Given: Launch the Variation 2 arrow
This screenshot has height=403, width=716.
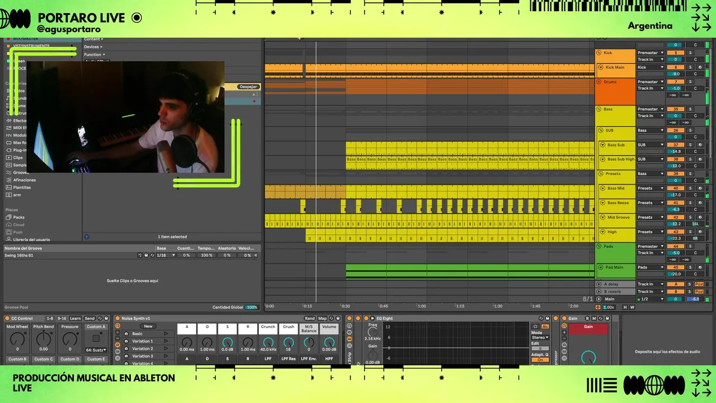Looking at the screenshot, I should [x=166, y=349].
